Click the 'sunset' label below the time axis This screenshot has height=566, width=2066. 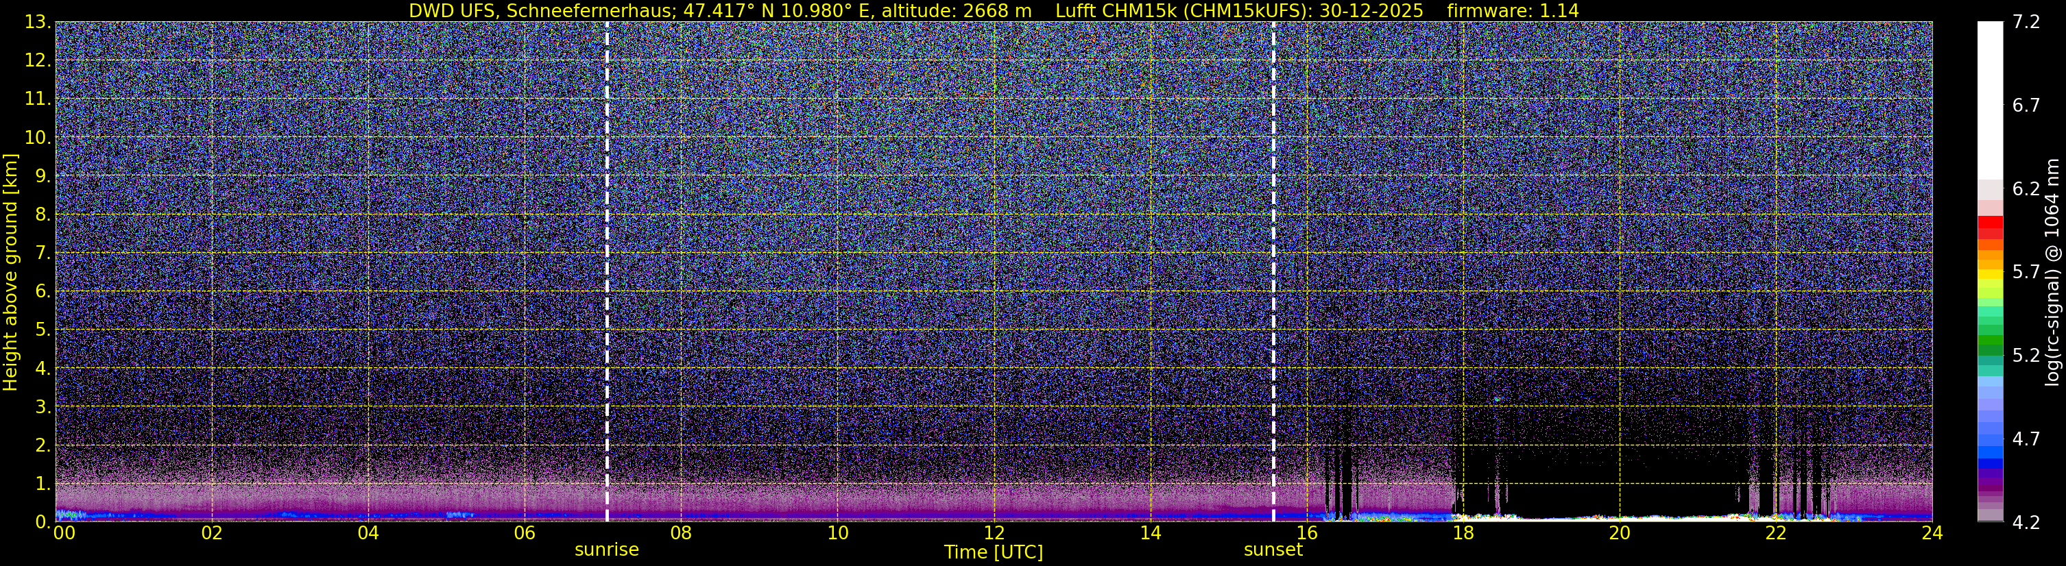pos(1273,550)
